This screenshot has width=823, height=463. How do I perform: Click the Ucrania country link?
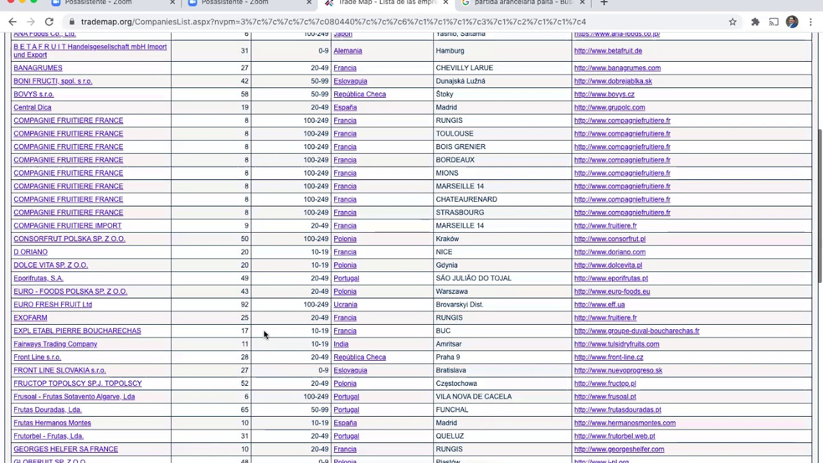[345, 305]
